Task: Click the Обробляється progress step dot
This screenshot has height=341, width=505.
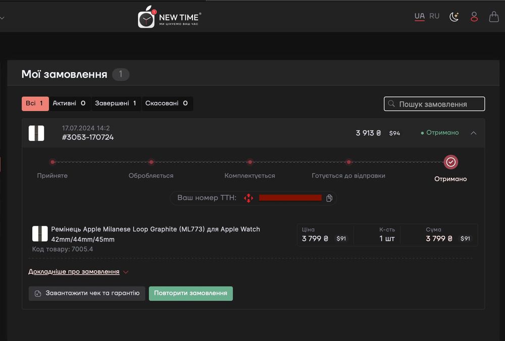Action: (151, 162)
